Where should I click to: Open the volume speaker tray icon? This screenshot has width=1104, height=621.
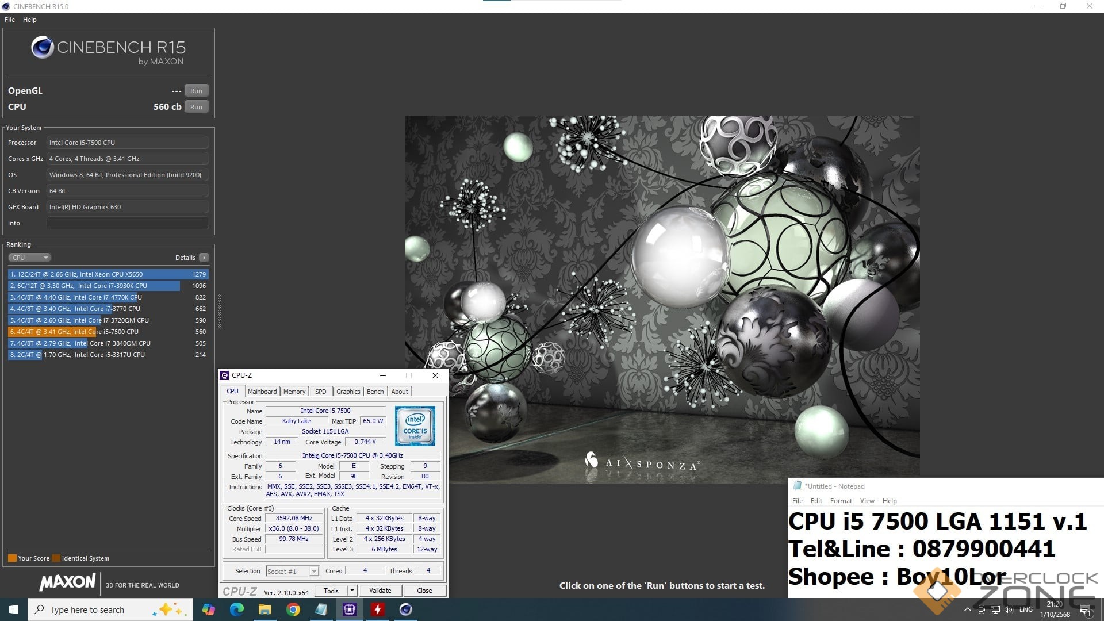pyautogui.click(x=1008, y=609)
